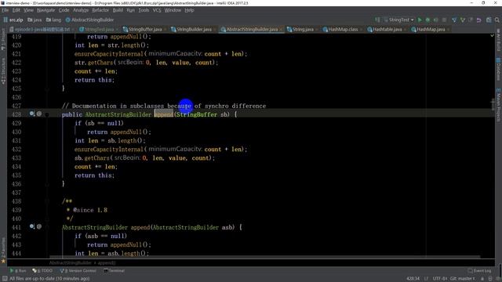Click ensureCapacityInternal call on line 432
This screenshot has height=282, width=502.
click(109, 150)
